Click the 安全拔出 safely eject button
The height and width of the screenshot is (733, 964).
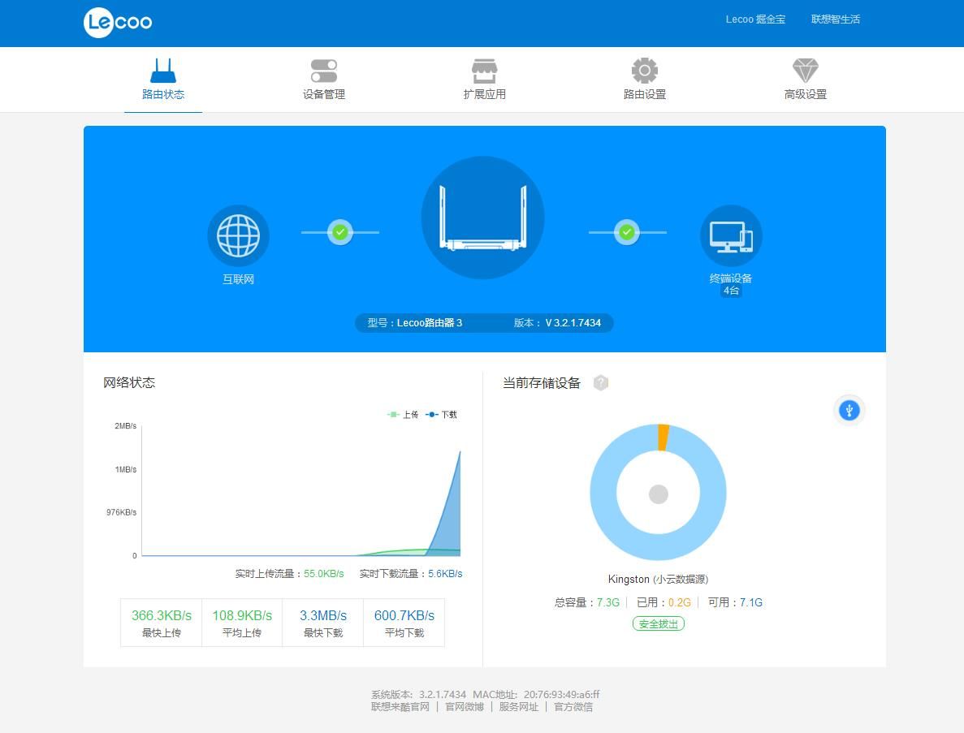659,624
